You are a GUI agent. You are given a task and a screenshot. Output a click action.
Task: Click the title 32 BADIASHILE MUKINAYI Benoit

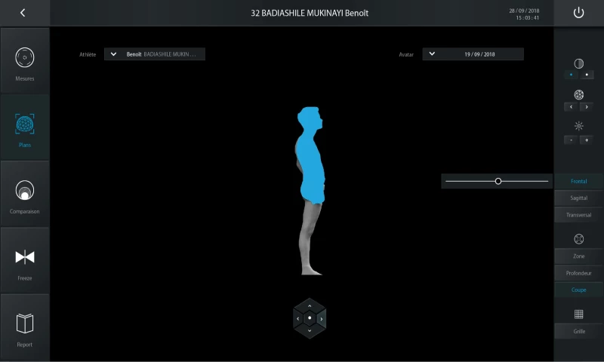310,13
